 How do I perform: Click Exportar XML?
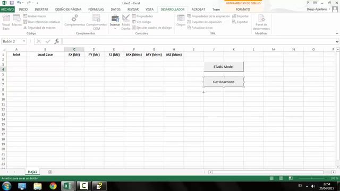point(240,22)
